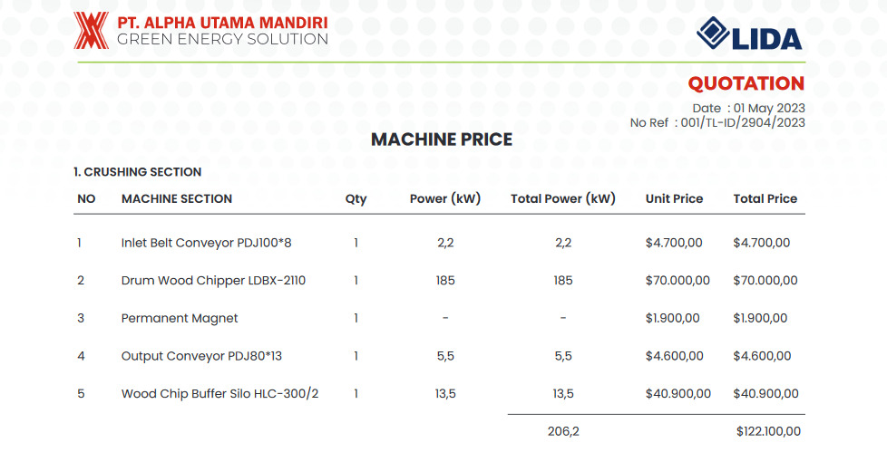Screen dimensions: 887x452
Task: Click the Output Conveyor PDJ80*13 entry
Action: click(201, 357)
